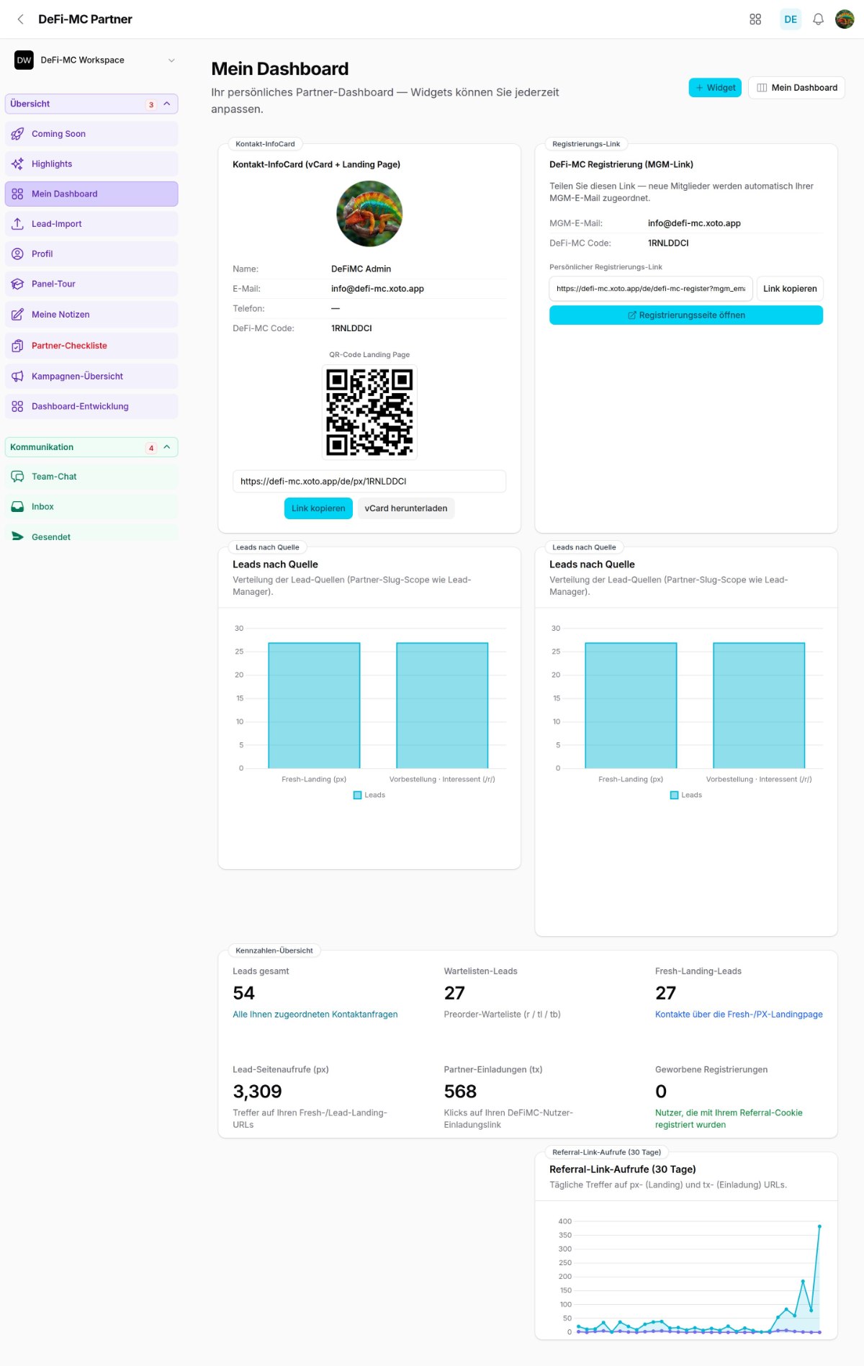Open Coming Soon in the sidebar
This screenshot has width=864, height=1366.
[91, 134]
